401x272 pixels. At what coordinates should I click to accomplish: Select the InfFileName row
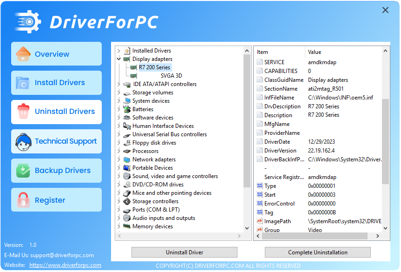[319, 98]
